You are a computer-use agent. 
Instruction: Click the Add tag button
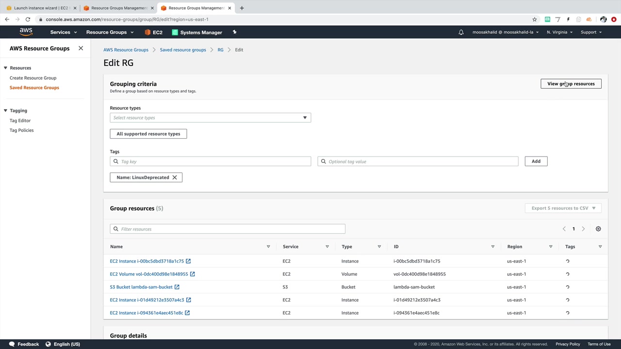coord(536,161)
